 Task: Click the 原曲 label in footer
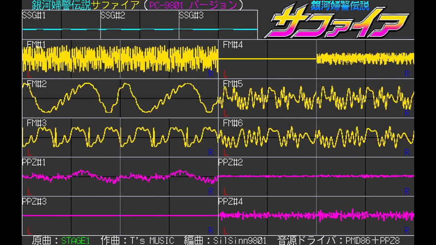click(41, 240)
